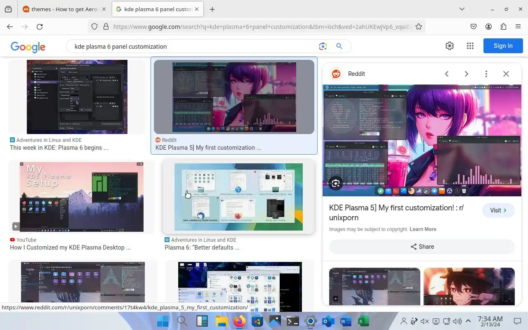Viewport: 528px width, 330px height.
Task: Open Word from the taskbar
Action: [x=345, y=321]
